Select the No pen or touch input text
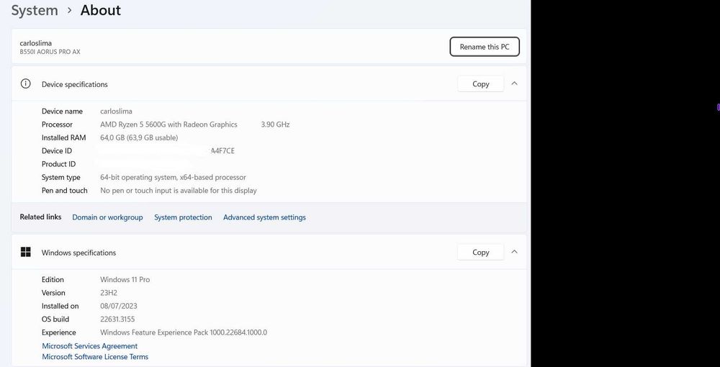Screen dimensions: 720x367 [179, 191]
